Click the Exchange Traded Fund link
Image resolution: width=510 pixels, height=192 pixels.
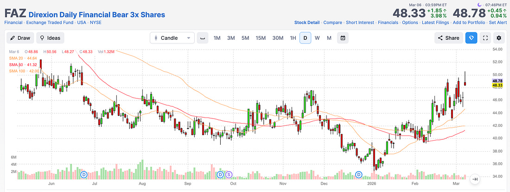(x=50, y=23)
